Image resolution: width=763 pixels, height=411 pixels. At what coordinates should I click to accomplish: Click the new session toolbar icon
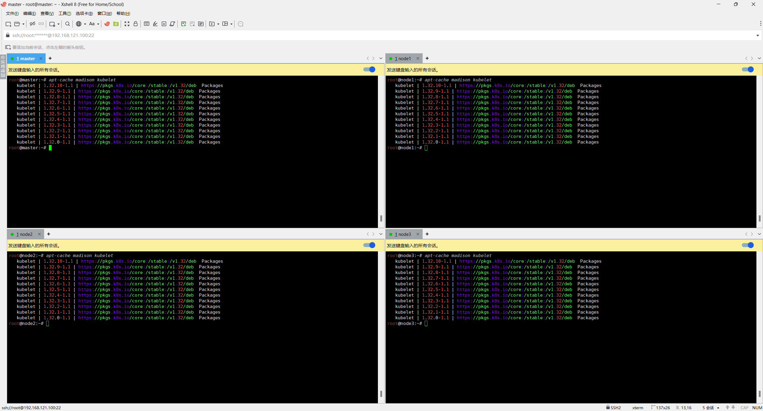point(8,24)
